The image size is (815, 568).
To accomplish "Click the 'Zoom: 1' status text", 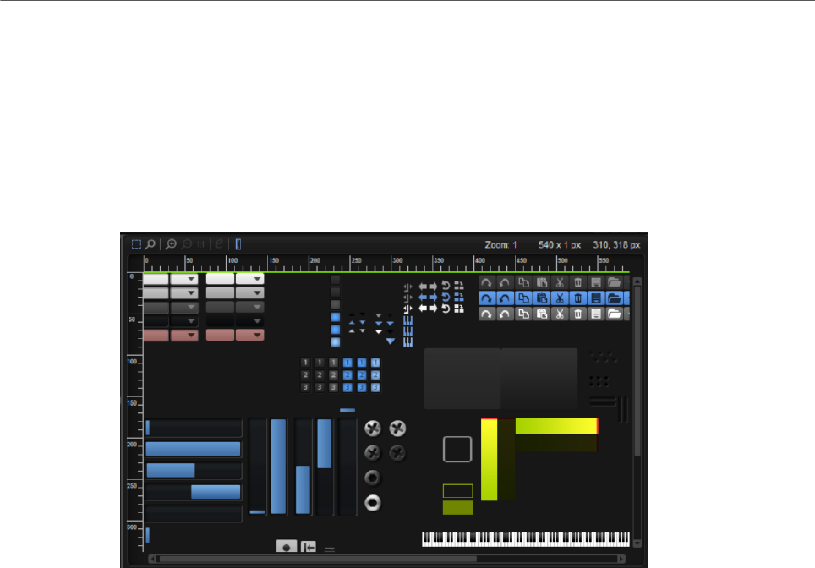I will click(x=500, y=245).
